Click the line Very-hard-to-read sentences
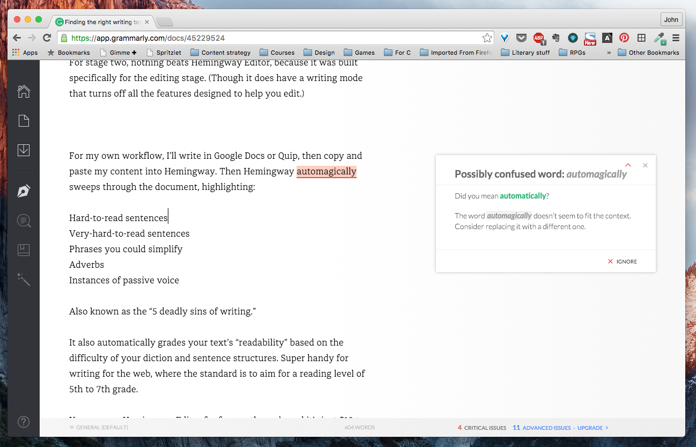Viewport: 696px width, 447px height. 129,233
